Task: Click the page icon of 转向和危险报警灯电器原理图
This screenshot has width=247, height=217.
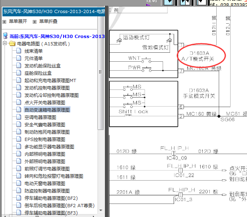Action: click(x=19, y=176)
